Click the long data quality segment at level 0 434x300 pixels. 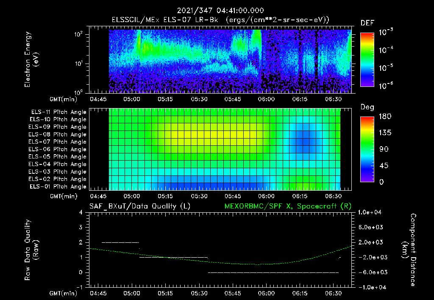coord(273,272)
